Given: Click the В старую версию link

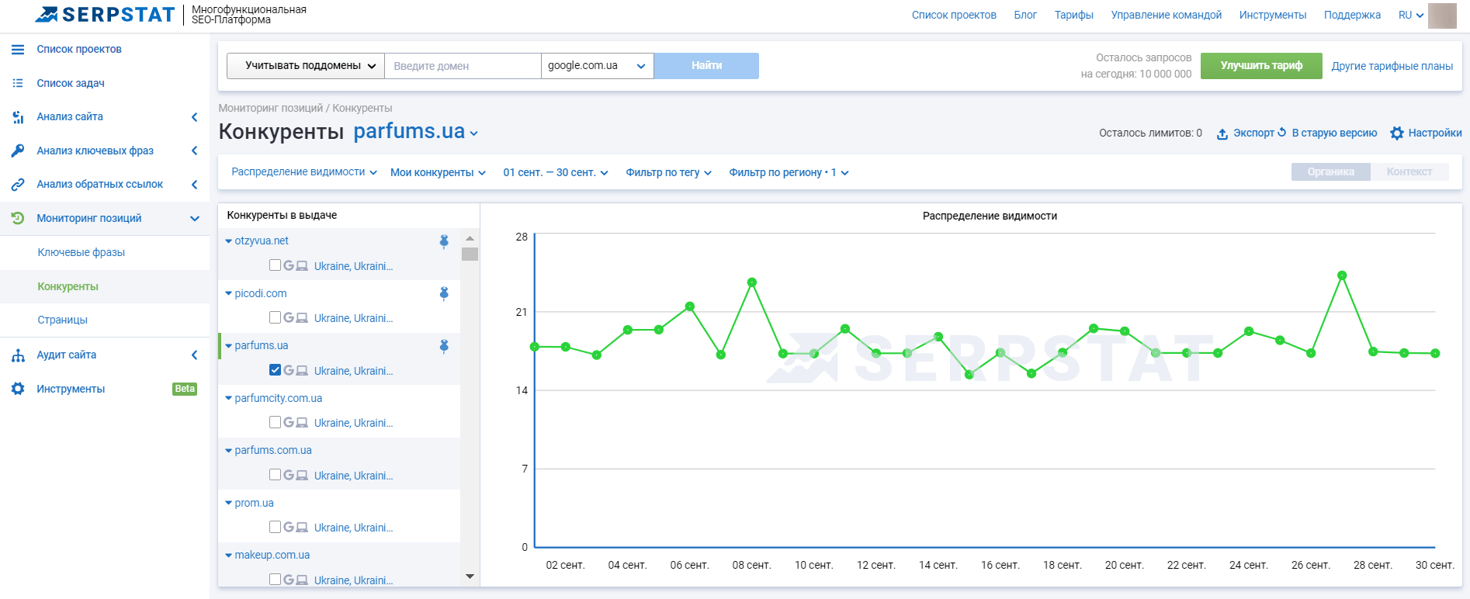Looking at the screenshot, I should click(1328, 133).
